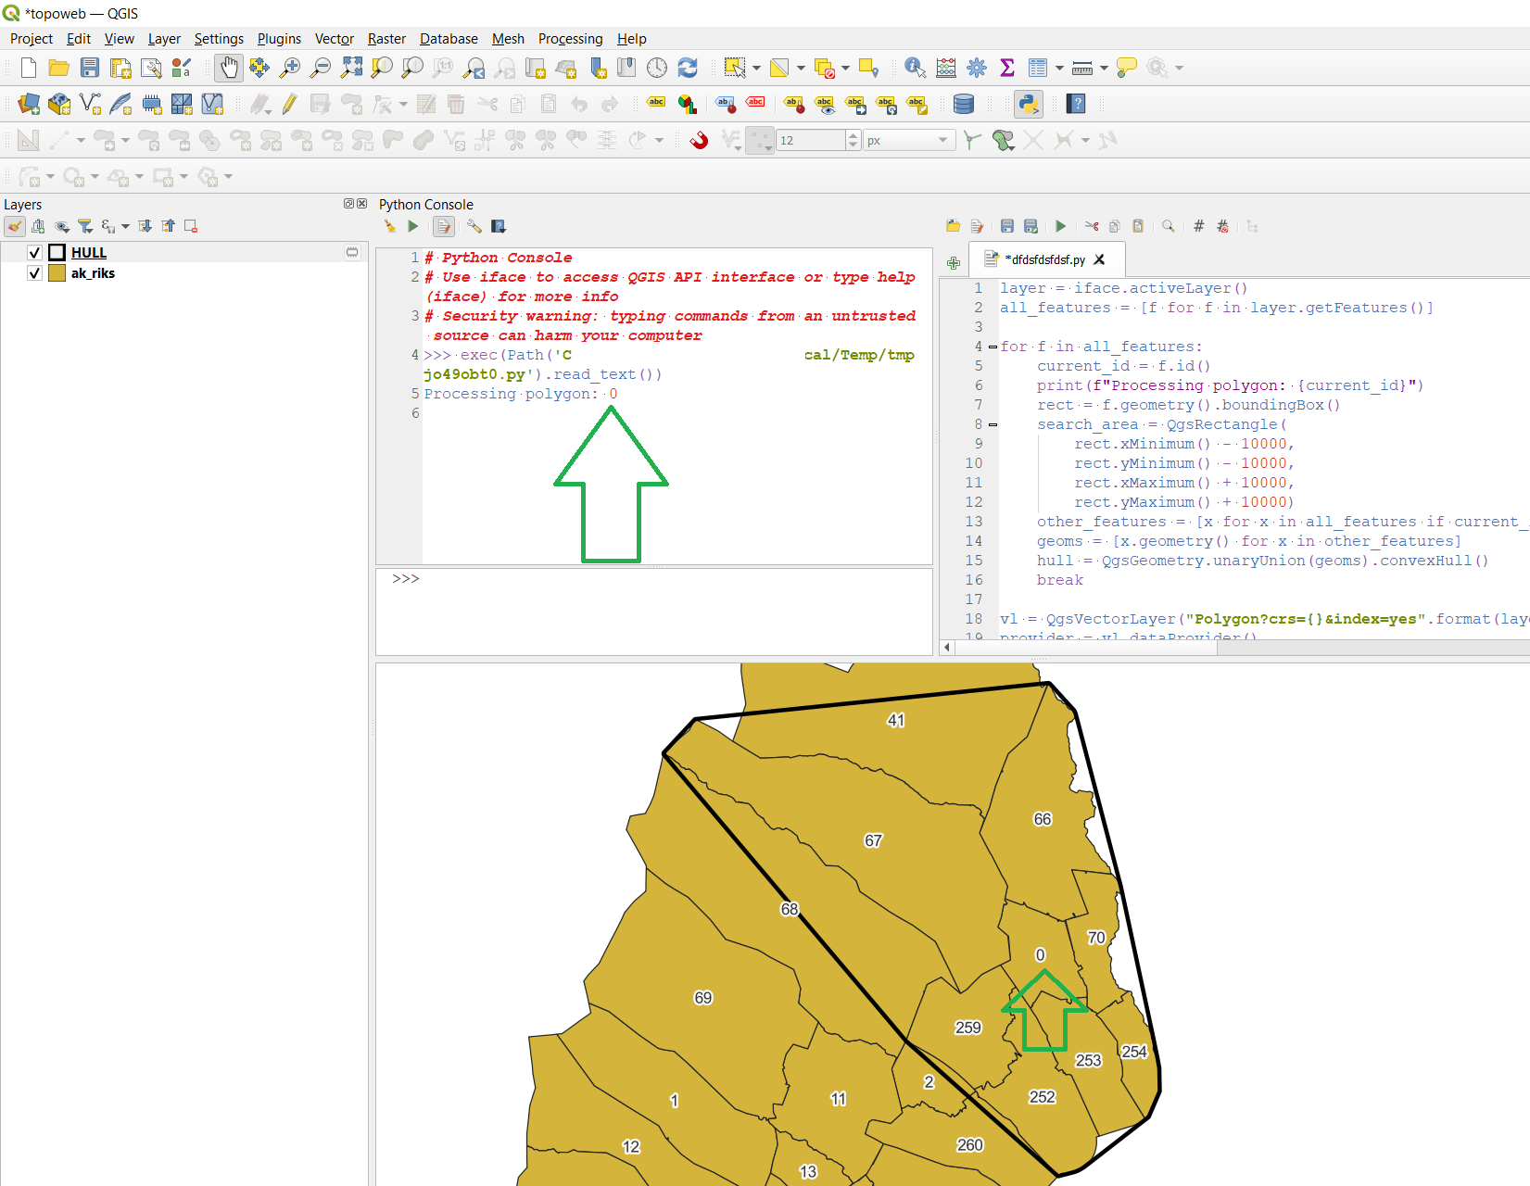Save the editor script
1530x1186 pixels.
(x=1007, y=226)
